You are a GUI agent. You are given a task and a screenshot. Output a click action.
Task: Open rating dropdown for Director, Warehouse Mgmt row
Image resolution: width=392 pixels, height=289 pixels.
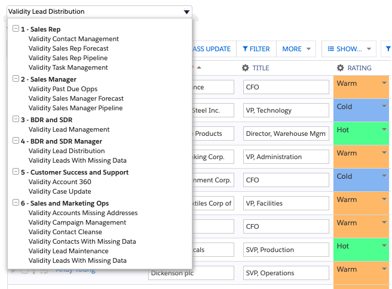[x=384, y=129]
